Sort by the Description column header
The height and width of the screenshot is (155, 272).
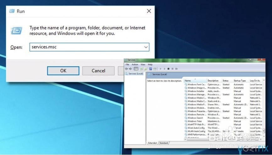[215, 81]
